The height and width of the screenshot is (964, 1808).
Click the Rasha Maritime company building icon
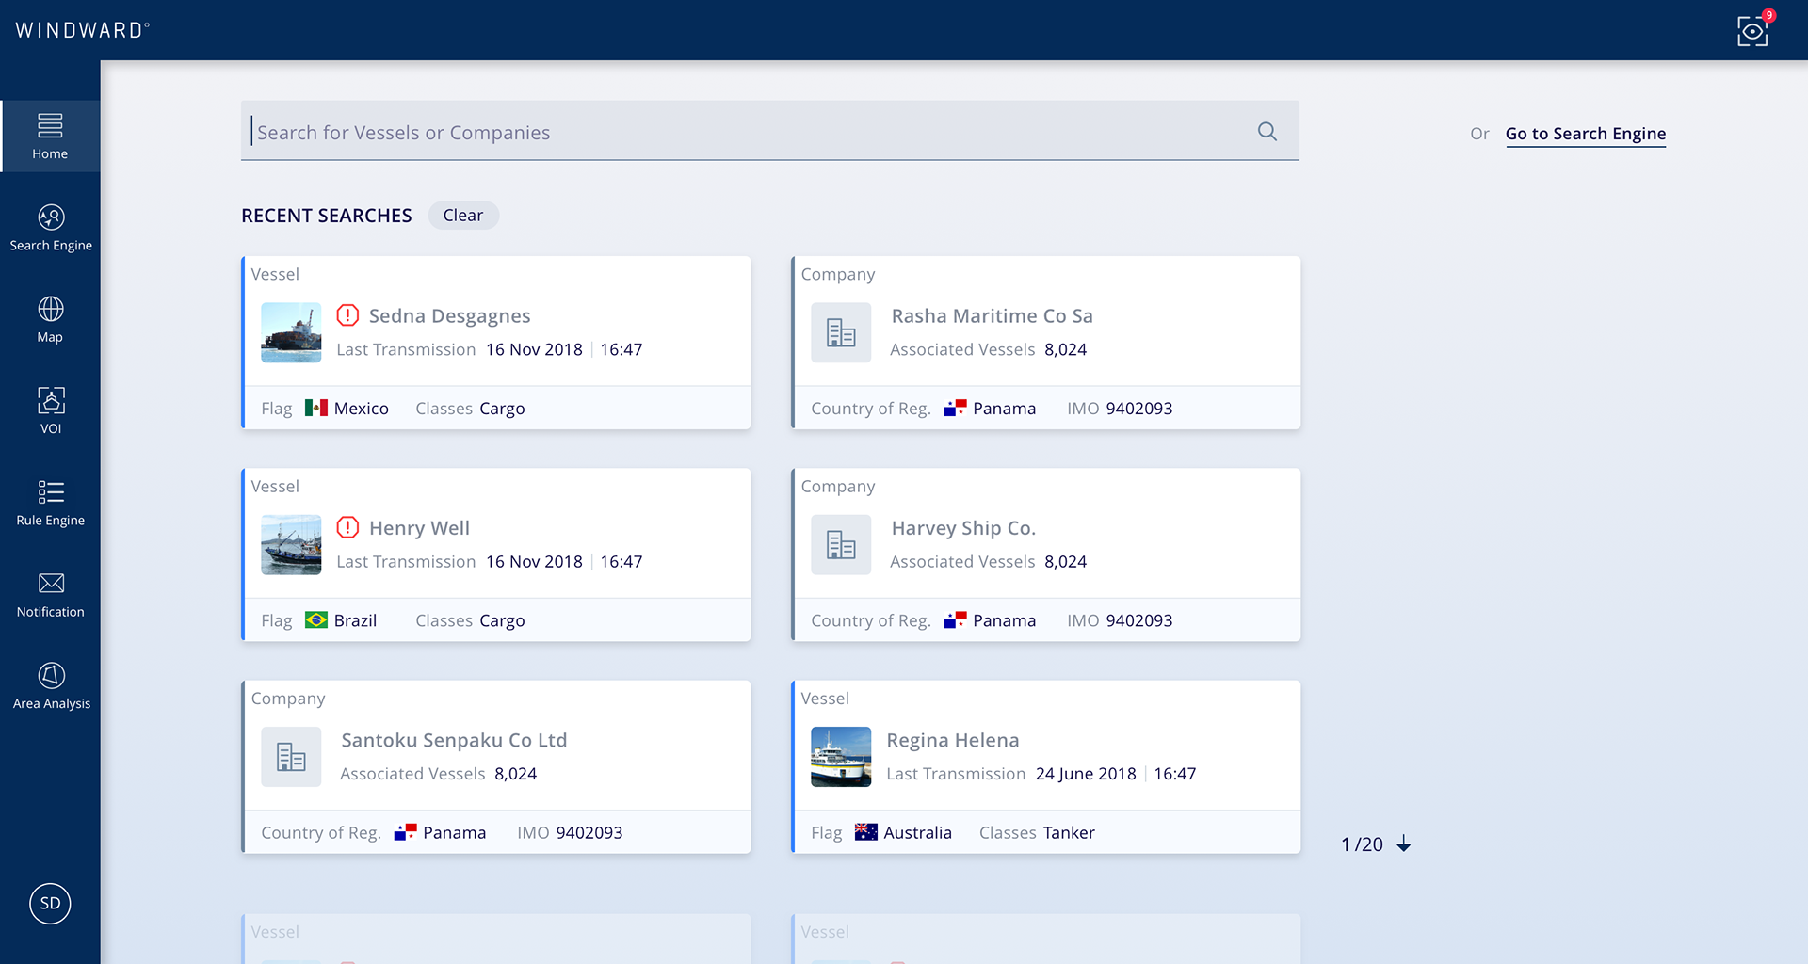pyautogui.click(x=841, y=332)
